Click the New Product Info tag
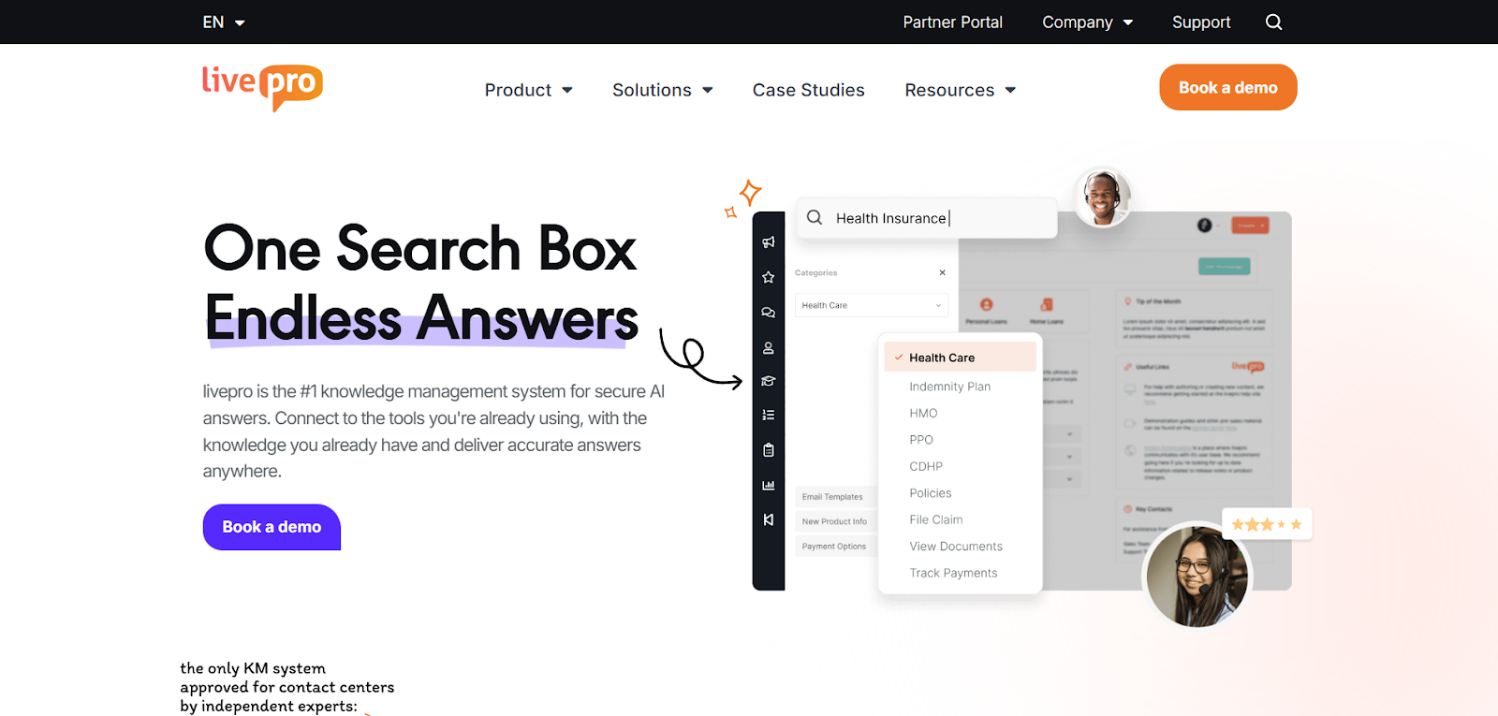 [834, 521]
